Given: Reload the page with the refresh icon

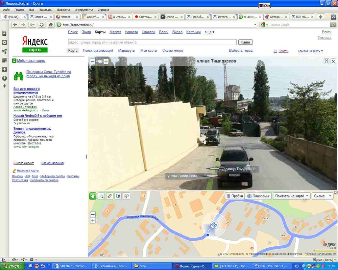Looking at the screenshot, I should pyautogui.click(x=41, y=25).
